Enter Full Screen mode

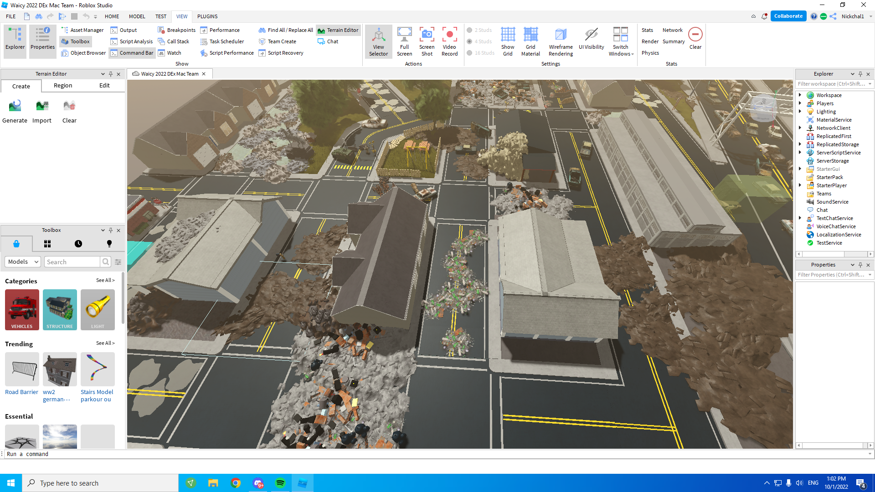click(x=404, y=41)
